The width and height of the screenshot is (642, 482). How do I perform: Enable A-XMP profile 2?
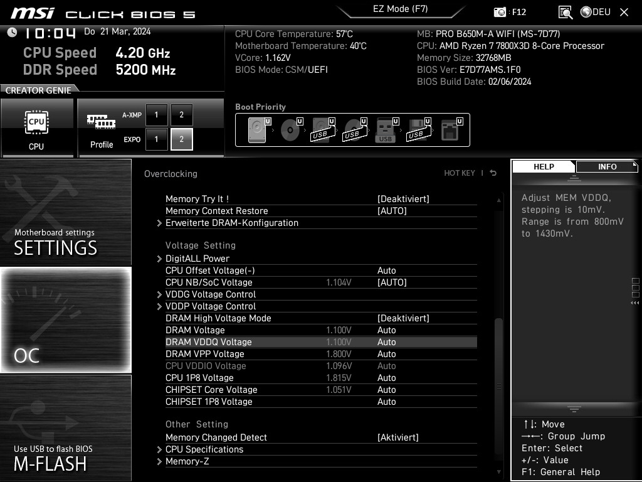(x=181, y=115)
